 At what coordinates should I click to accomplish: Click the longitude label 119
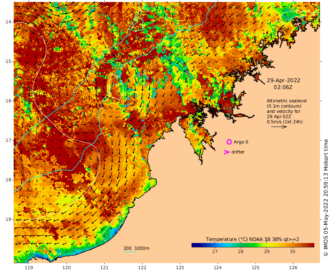pyautogui.click(x=29, y=268)
